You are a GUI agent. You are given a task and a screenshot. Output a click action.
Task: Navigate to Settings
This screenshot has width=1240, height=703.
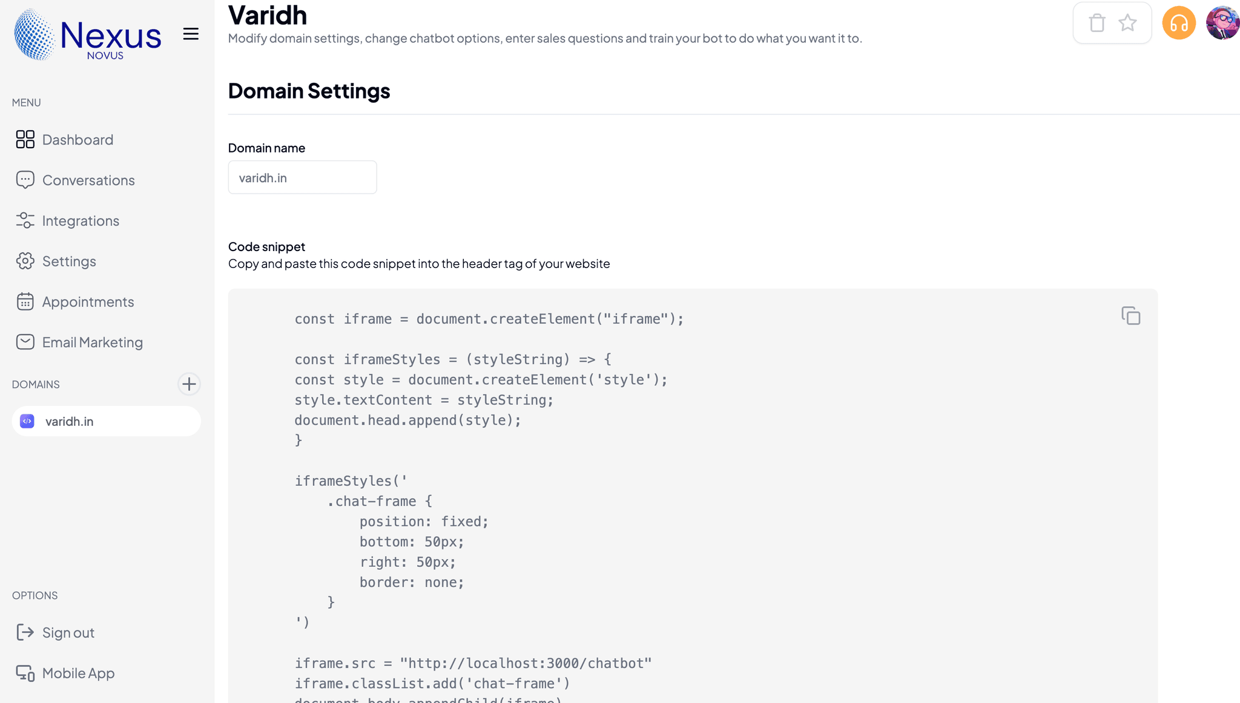click(x=69, y=261)
